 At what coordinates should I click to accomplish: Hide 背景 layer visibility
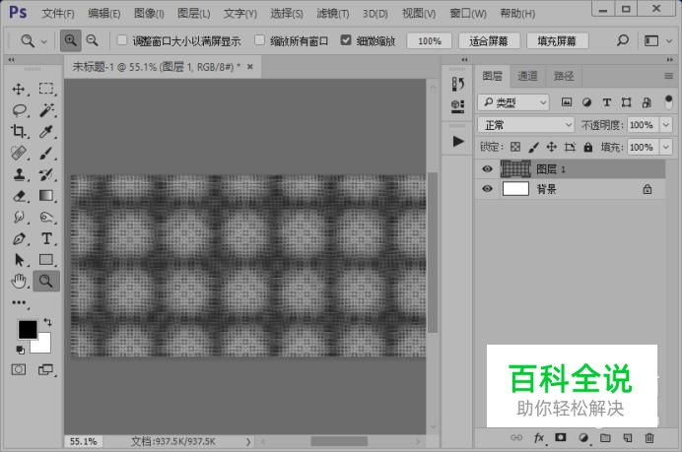(x=487, y=189)
